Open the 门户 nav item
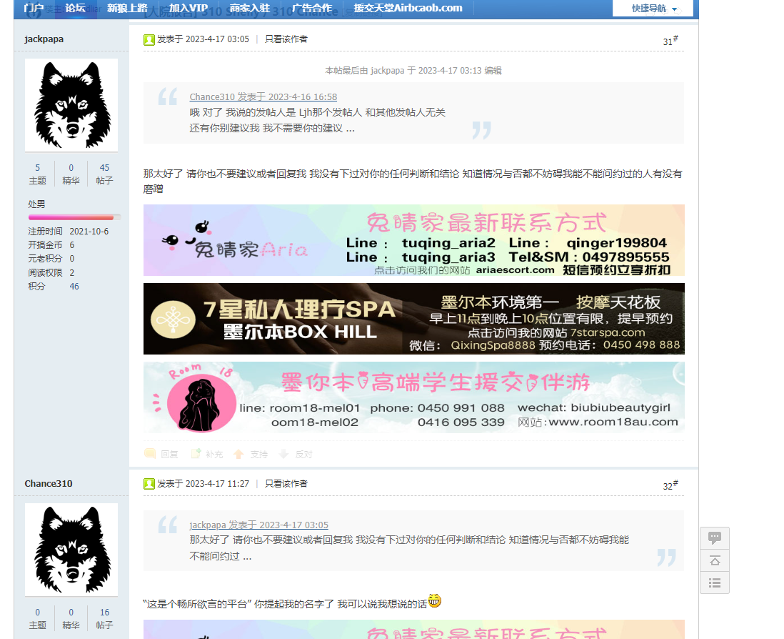 [34, 8]
